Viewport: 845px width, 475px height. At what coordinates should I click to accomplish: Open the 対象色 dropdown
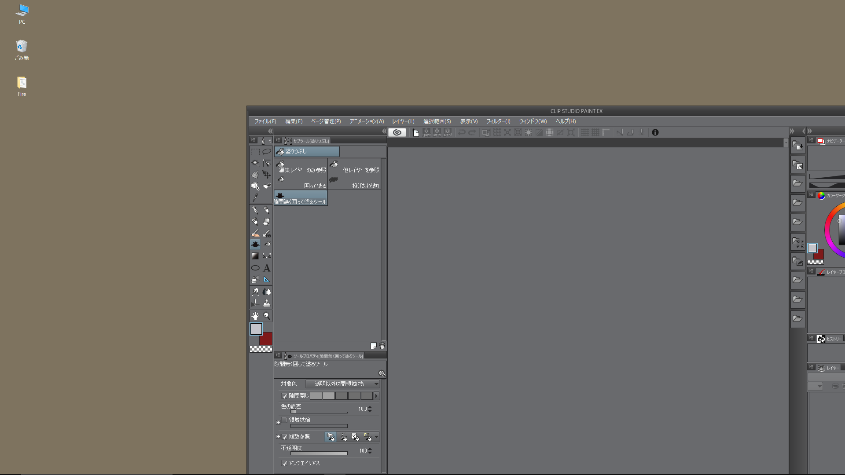[x=342, y=384]
